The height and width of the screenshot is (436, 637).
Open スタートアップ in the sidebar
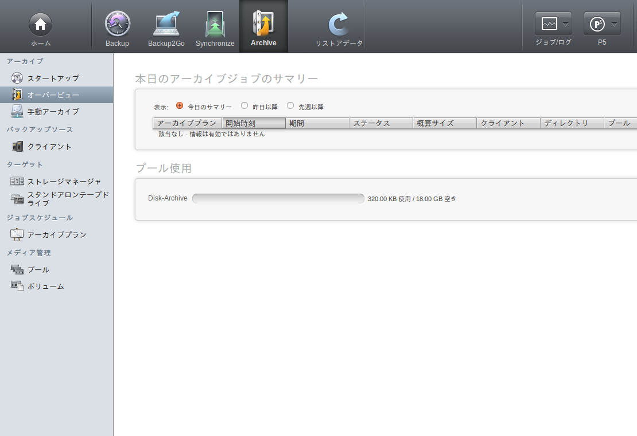53,78
